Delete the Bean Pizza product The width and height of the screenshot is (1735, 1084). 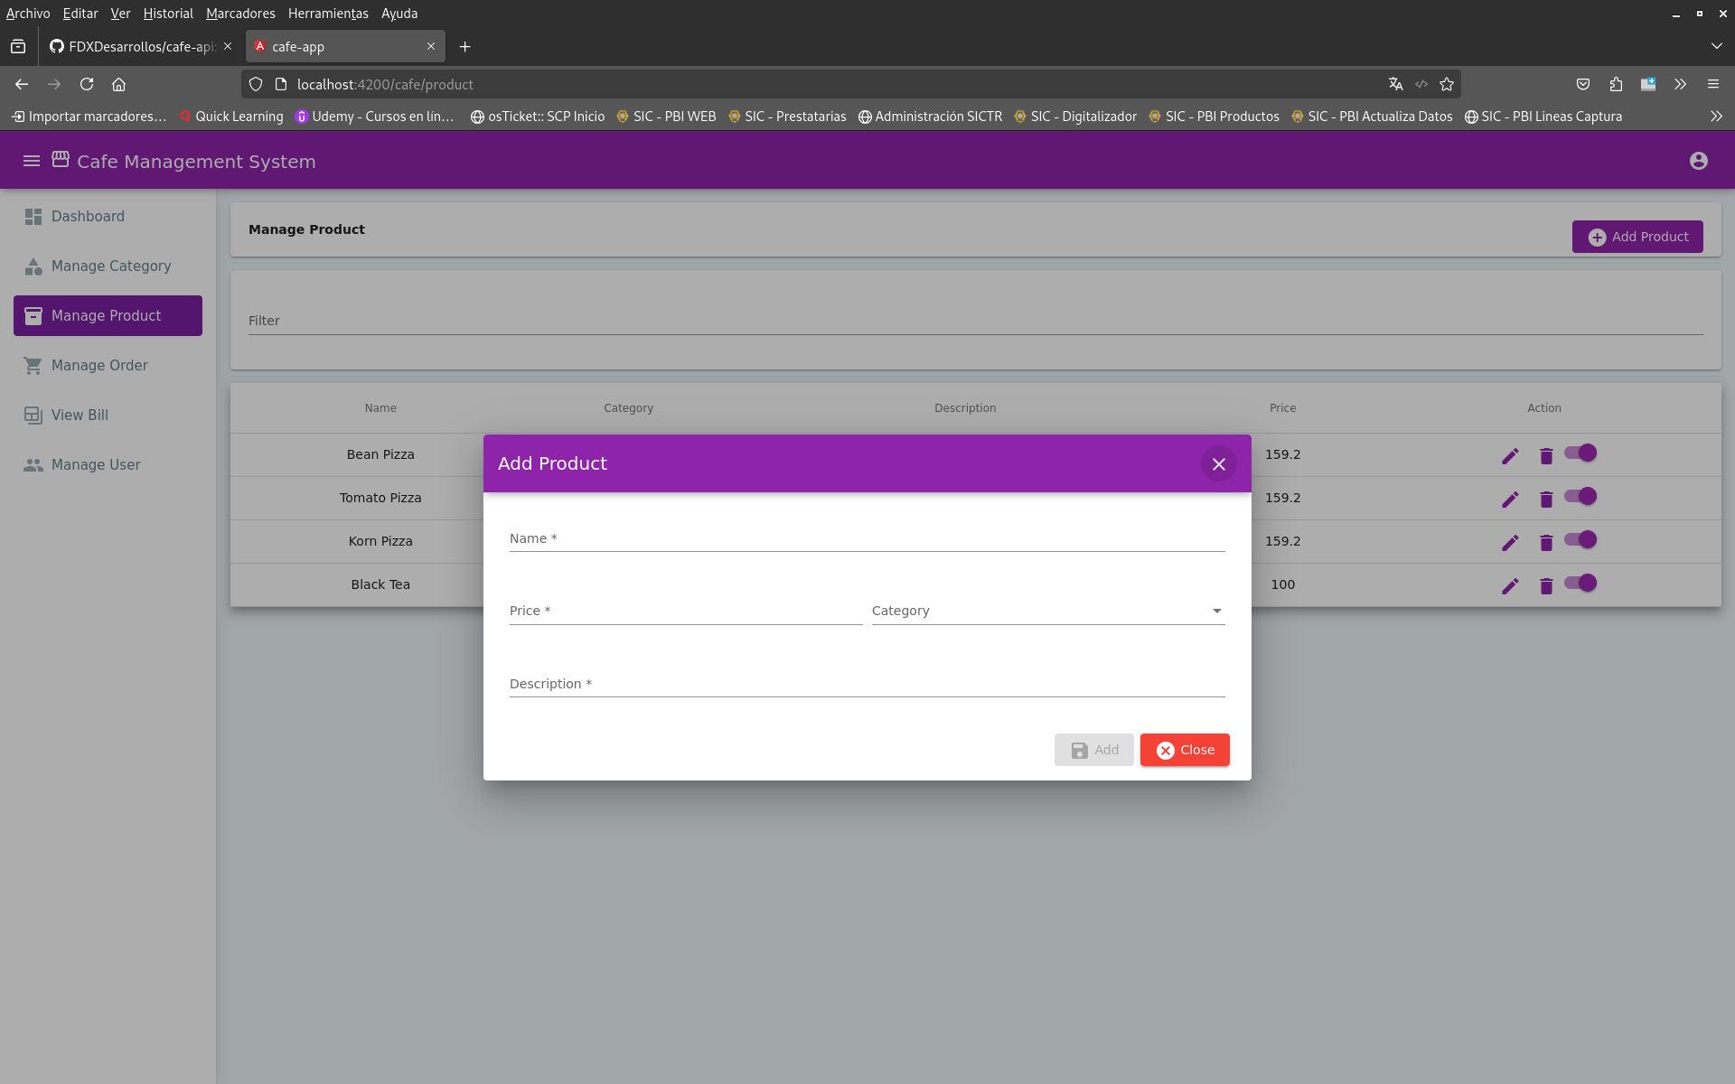click(1546, 455)
